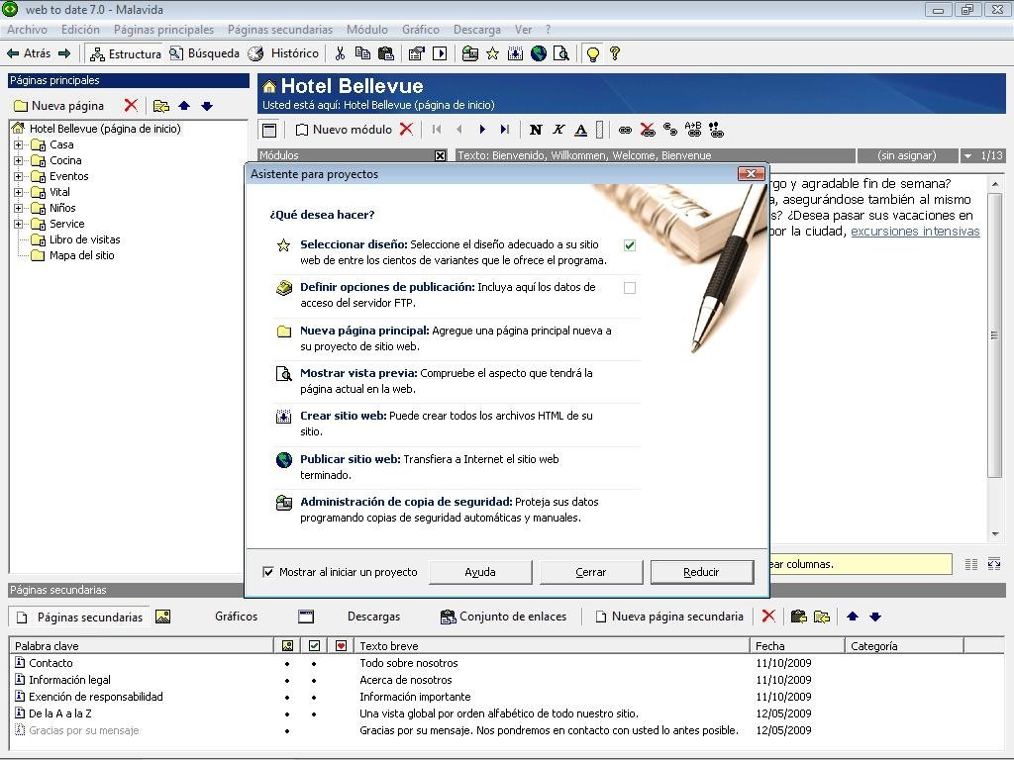This screenshot has width=1014, height=760.
Task: Cut with the scissors icon
Action: (341, 53)
